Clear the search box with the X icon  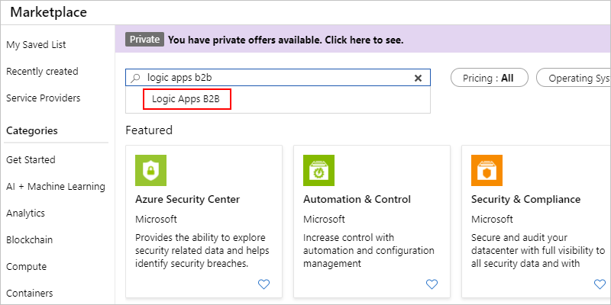tap(418, 78)
